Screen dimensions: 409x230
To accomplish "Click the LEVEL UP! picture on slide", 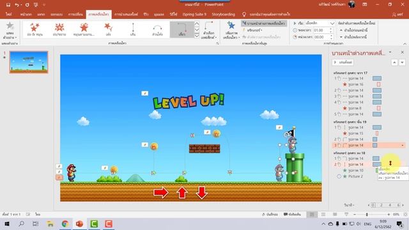I will (189, 101).
